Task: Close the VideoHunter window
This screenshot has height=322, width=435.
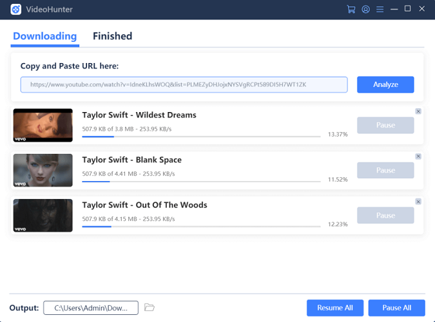Action: [x=421, y=8]
